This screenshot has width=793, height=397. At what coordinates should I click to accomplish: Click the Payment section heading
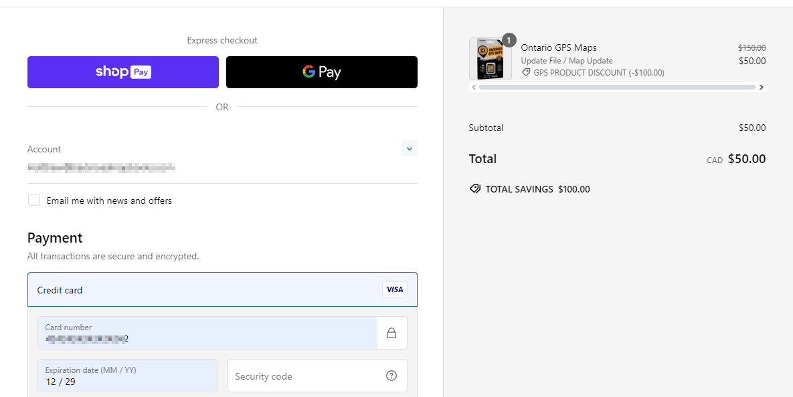pos(55,238)
